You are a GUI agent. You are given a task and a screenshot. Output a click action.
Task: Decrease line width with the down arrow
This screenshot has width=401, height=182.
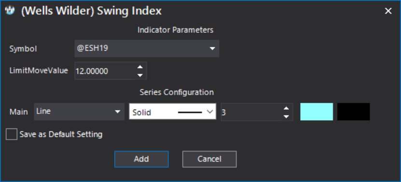click(287, 116)
